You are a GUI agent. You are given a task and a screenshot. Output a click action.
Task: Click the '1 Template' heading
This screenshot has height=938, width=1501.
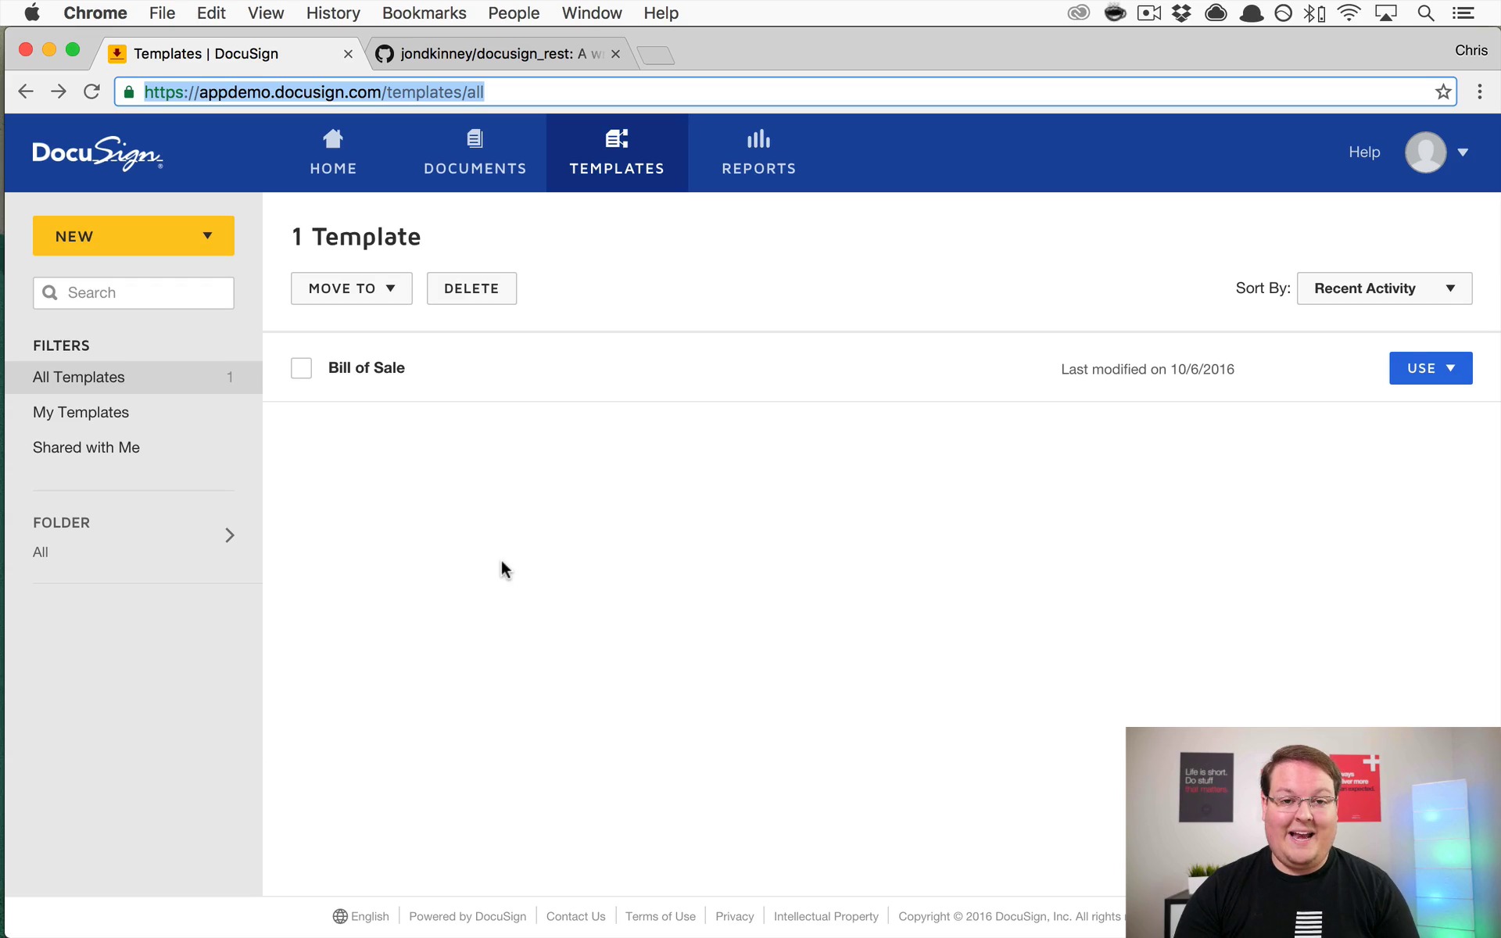pos(356,237)
